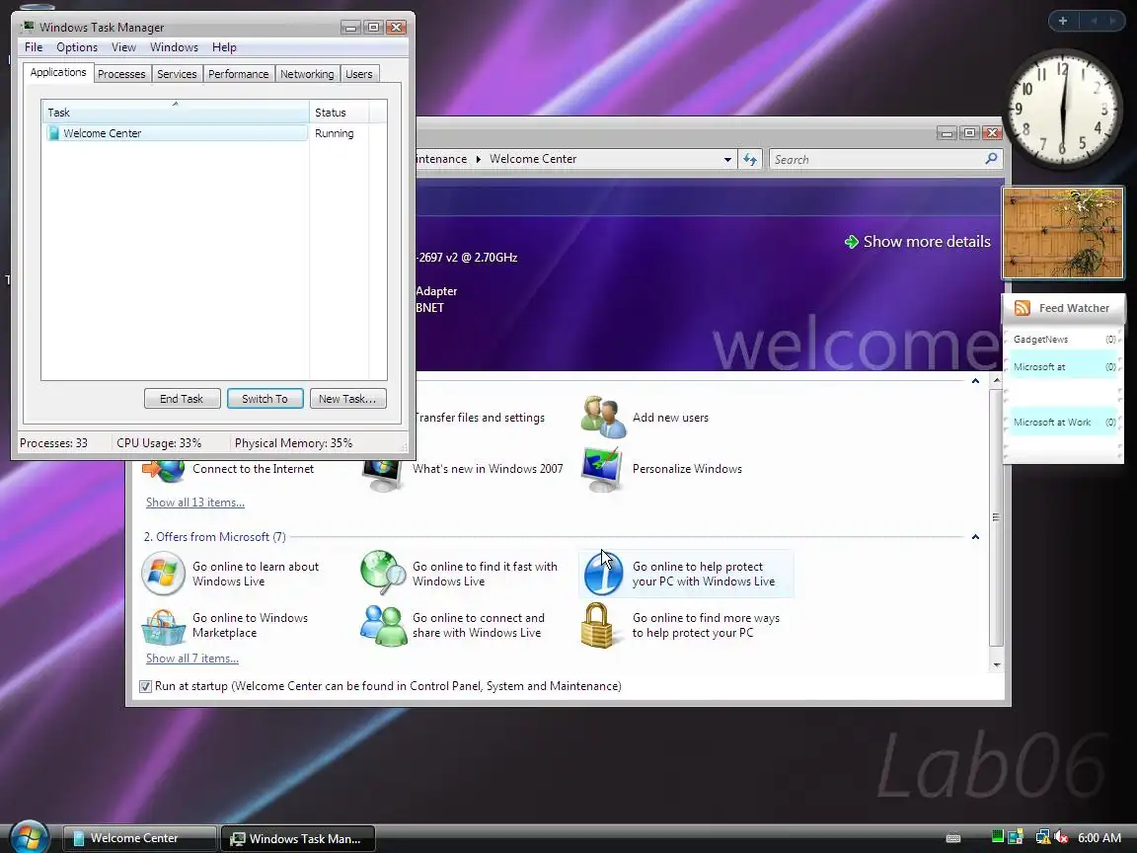The image size is (1137, 853).
Task: Click the Personalize Windows monitor icon
Action: [603, 469]
